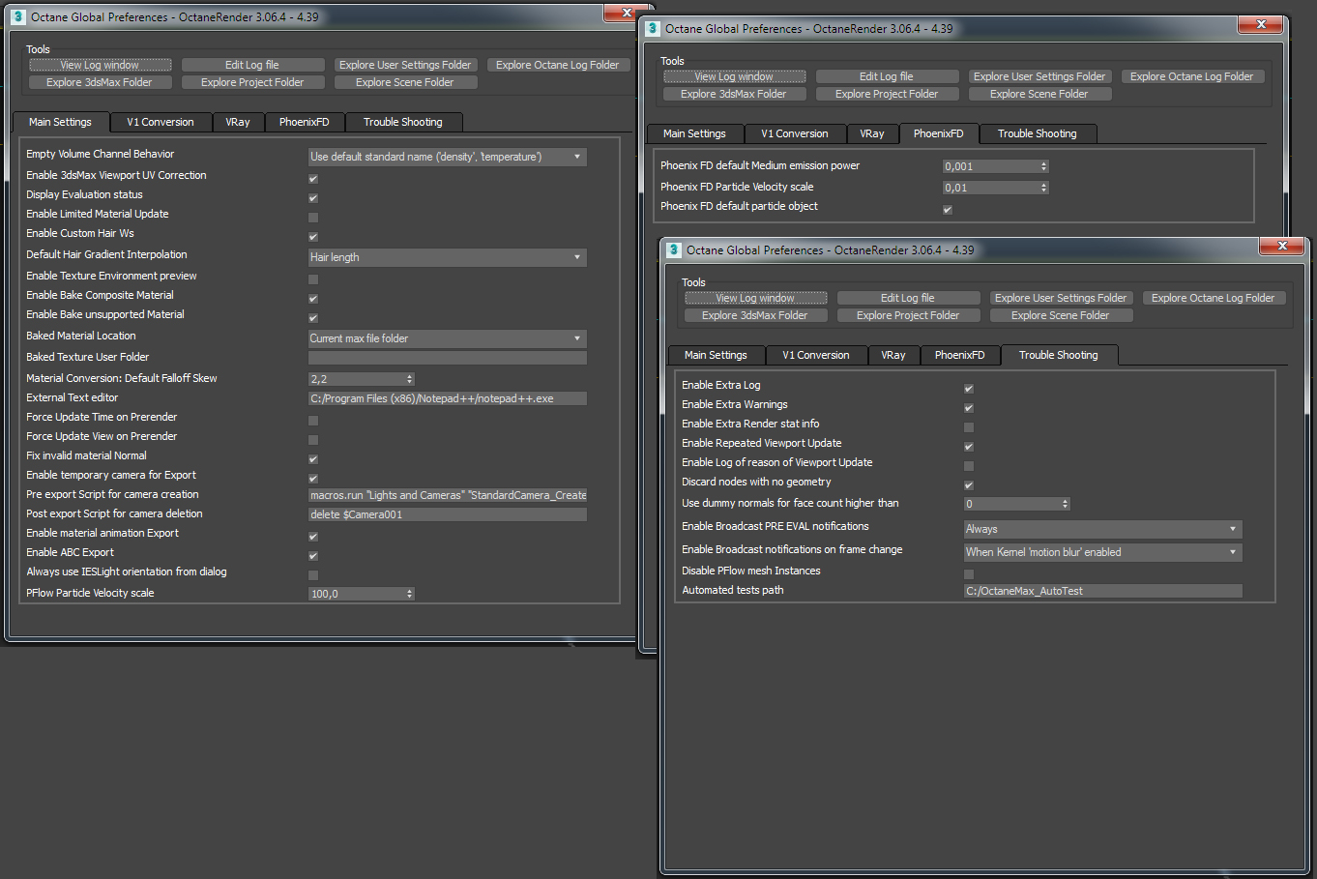Close the window showing Trouble Shooting options
Image resolution: width=1317 pixels, height=879 pixels.
click(x=1282, y=246)
